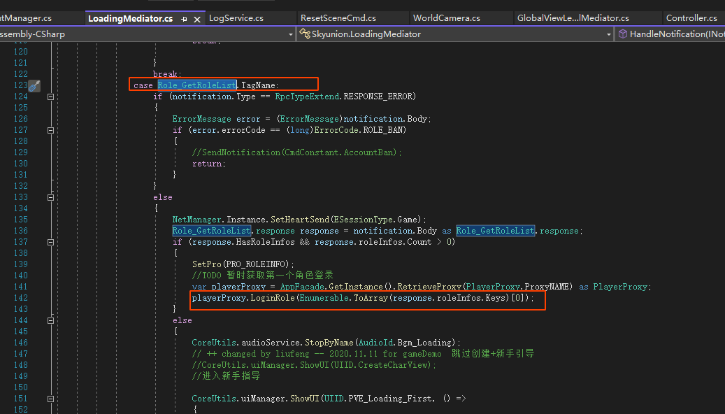Collapse the HasRoleInfos if block, line 137

(50, 242)
